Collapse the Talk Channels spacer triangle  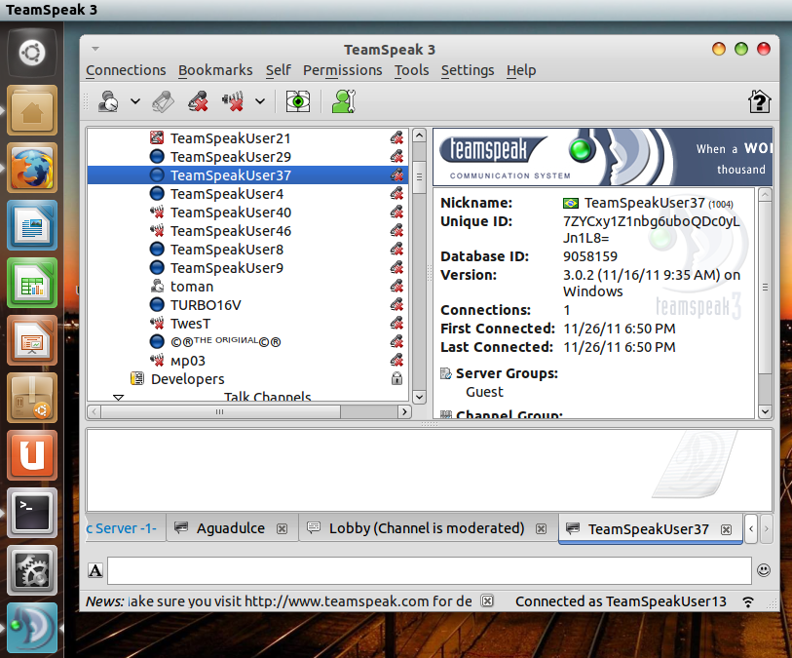tap(118, 397)
